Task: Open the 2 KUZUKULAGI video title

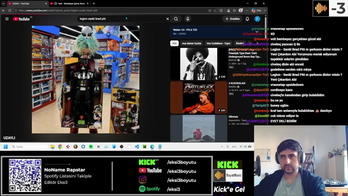Action: click(x=237, y=83)
